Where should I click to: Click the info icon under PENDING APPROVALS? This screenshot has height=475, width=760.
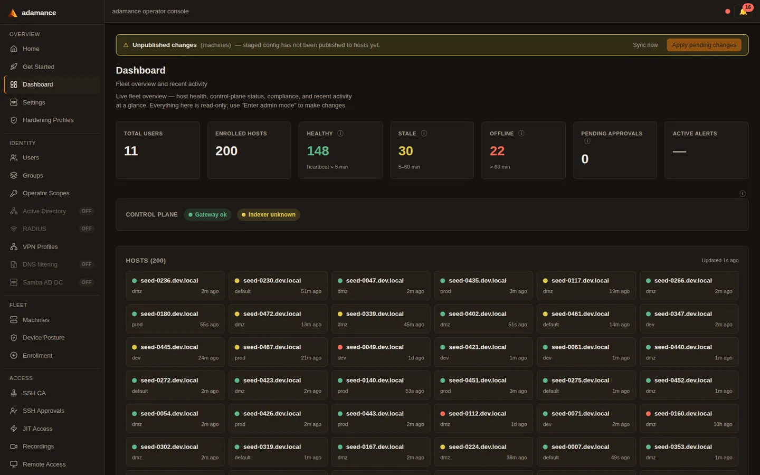587,141
